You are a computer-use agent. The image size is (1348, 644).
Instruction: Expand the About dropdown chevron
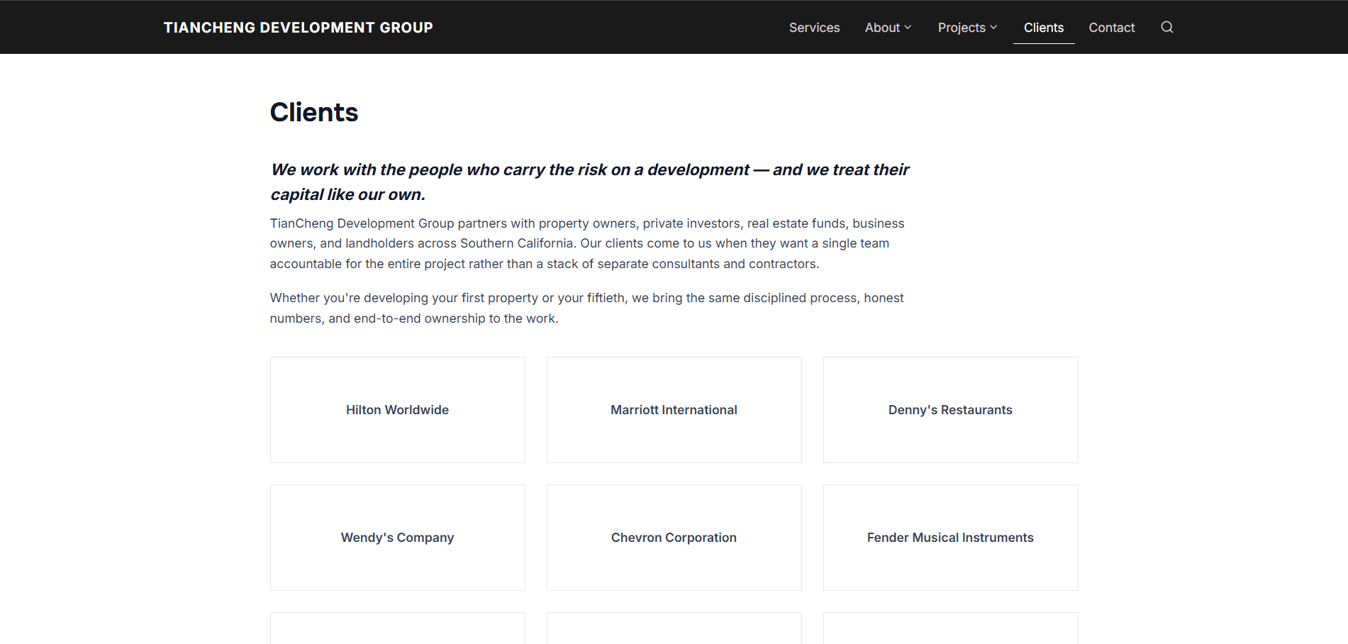point(908,27)
